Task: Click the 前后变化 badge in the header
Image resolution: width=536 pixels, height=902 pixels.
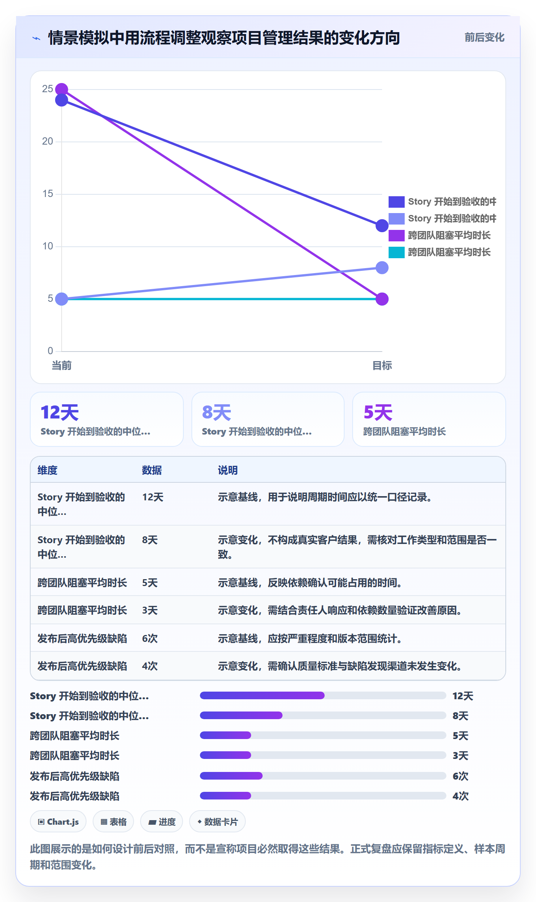Action: pyautogui.click(x=484, y=37)
